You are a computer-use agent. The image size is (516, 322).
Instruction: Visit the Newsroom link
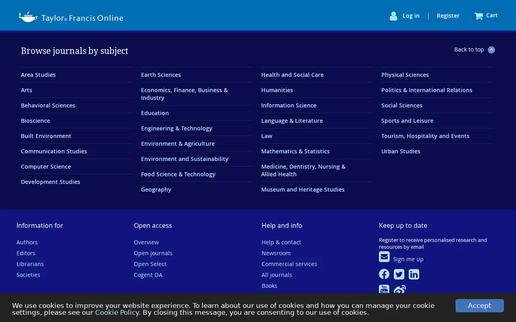pos(276,253)
